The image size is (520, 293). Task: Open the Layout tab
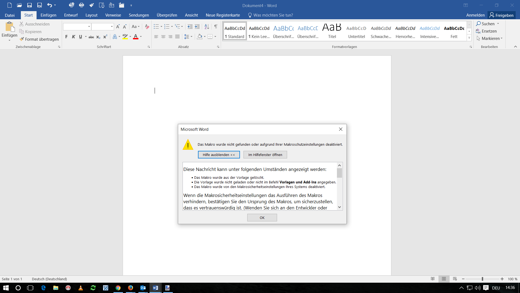click(x=92, y=15)
